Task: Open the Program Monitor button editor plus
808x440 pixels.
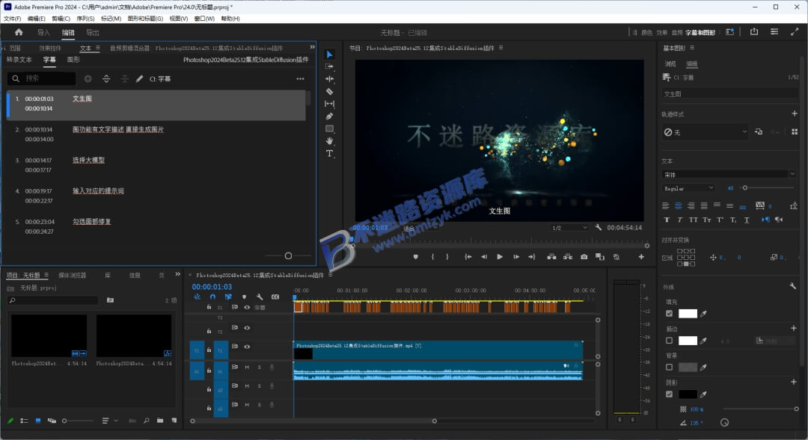Action: (x=642, y=257)
